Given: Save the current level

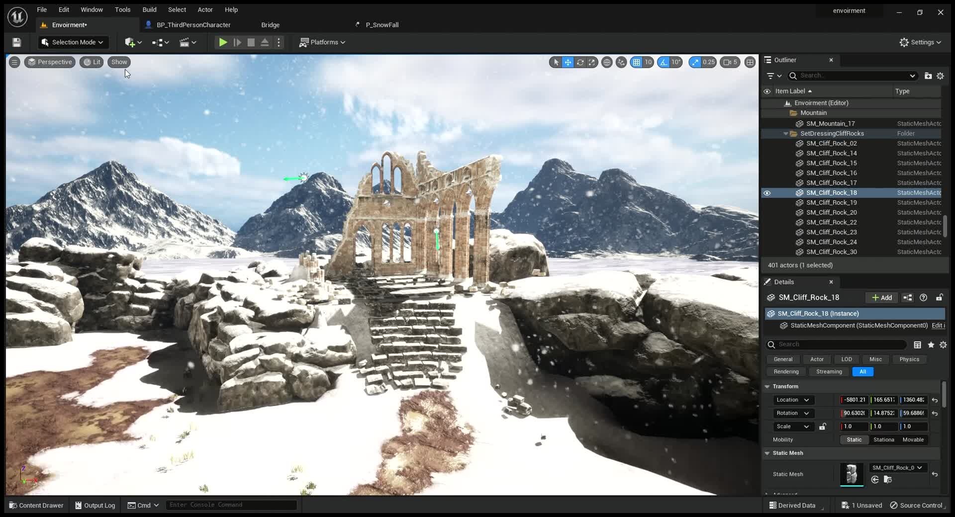Looking at the screenshot, I should [16, 42].
